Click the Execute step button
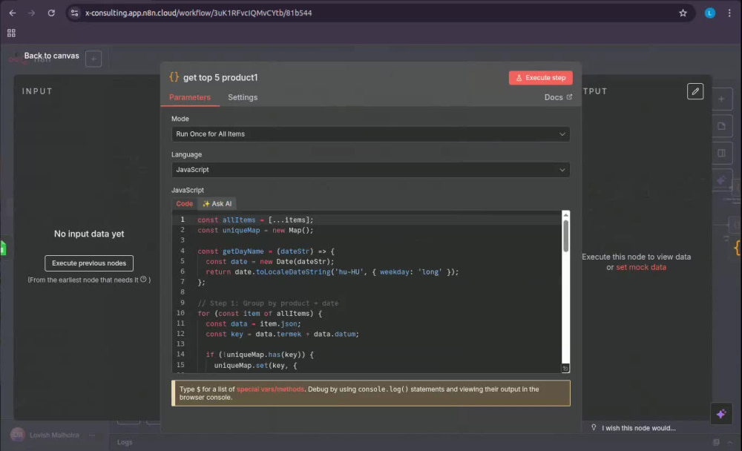 [540, 78]
